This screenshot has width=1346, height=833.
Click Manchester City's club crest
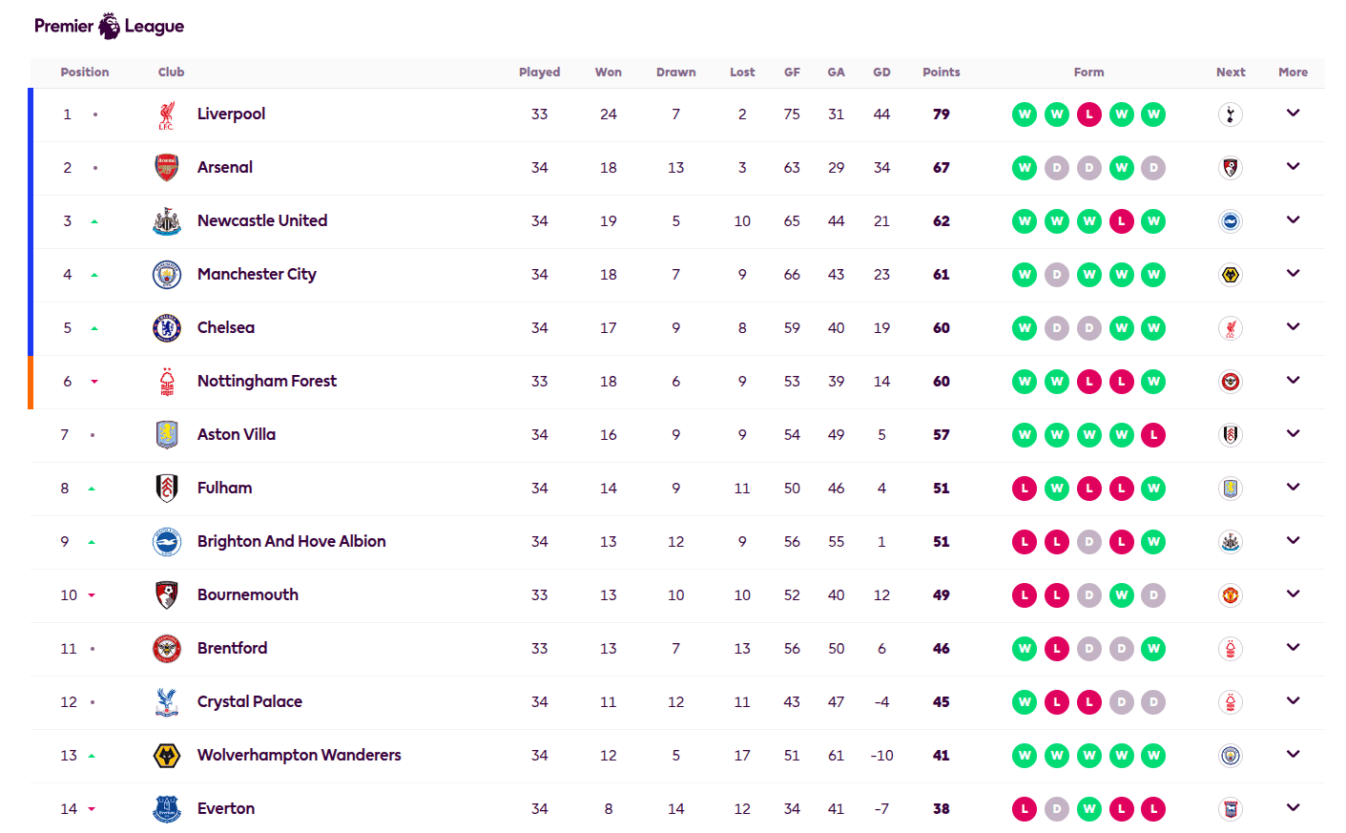167,275
